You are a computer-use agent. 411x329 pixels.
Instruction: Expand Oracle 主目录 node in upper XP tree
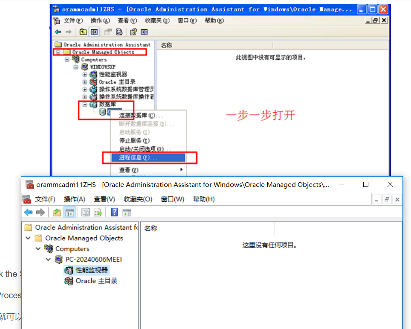point(85,82)
